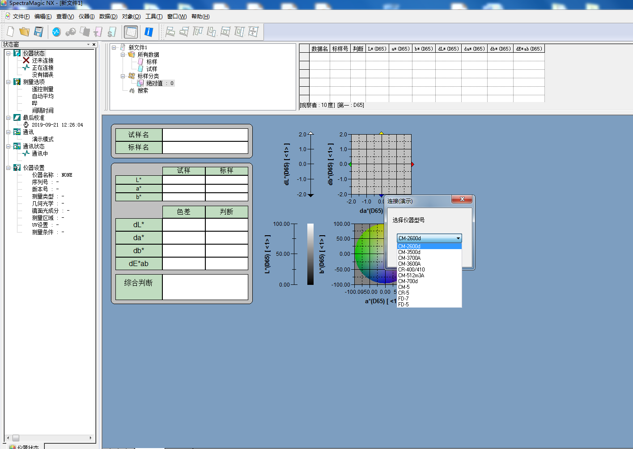Screen dimensions: 633x449
Task: Click the blue instrument connect icon
Action: (x=56, y=32)
